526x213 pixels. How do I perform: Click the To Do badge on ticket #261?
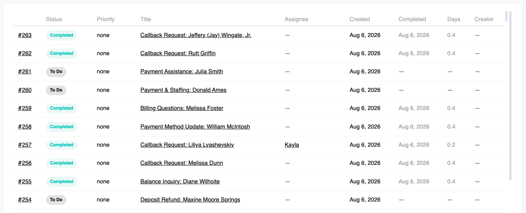coord(56,71)
